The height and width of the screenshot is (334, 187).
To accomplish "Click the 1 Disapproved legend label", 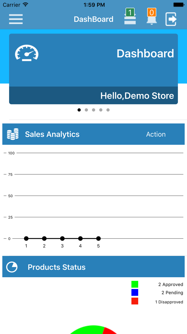I will (x=169, y=302).
